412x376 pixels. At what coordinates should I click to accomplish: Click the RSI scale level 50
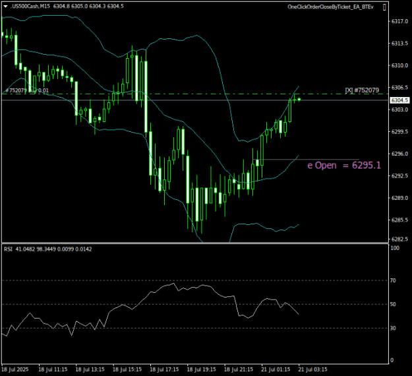click(393, 304)
